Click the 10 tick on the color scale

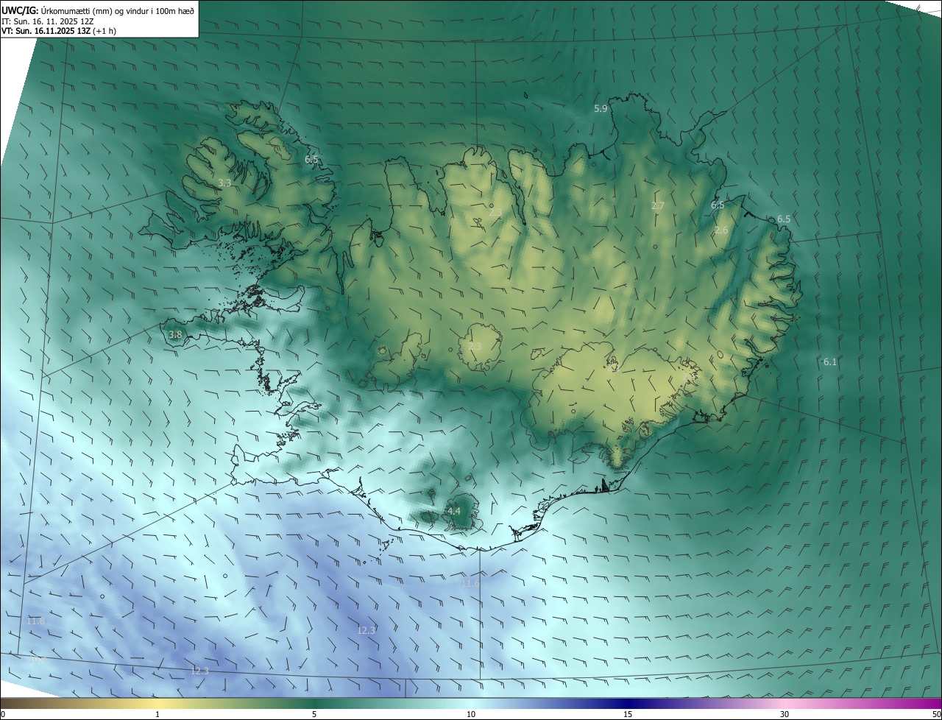click(471, 714)
